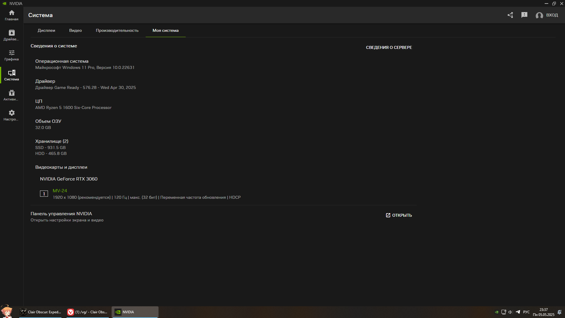Open the Активировать gift sidebar icon

[11, 95]
